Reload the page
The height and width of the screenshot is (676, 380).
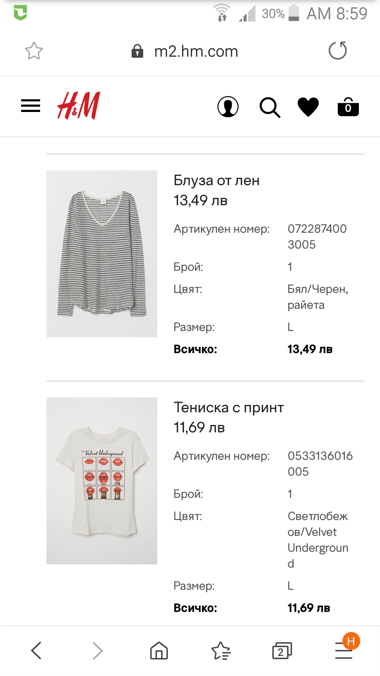click(x=337, y=51)
